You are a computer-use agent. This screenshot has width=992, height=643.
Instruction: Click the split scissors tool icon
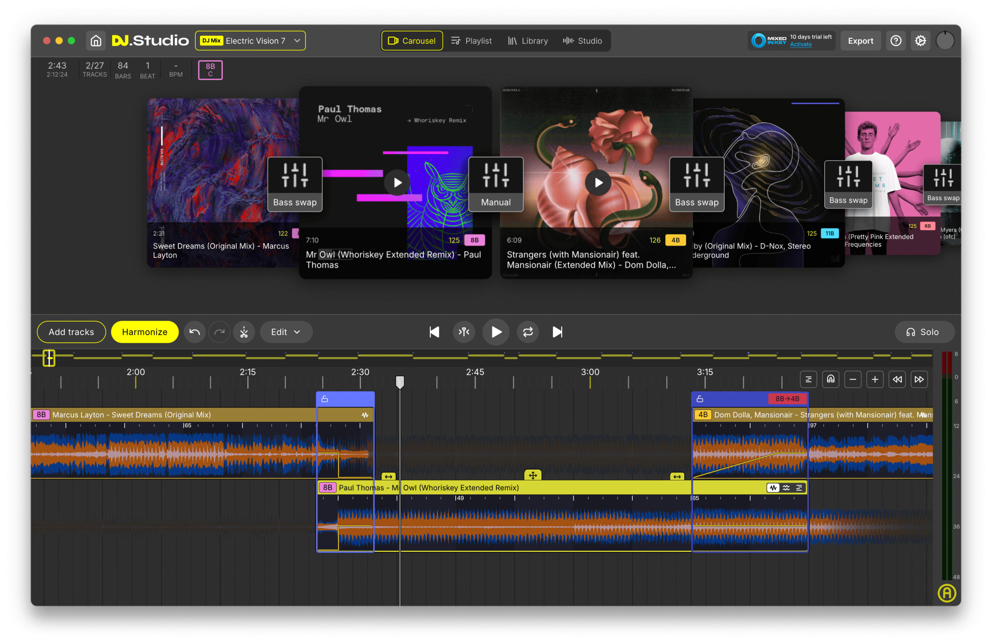[244, 332]
